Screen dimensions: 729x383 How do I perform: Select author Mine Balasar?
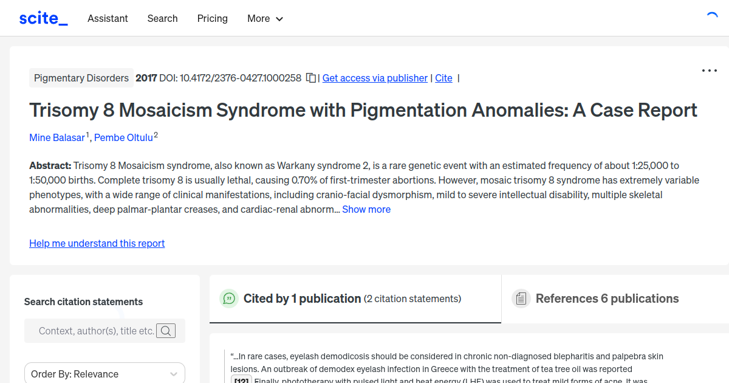click(x=56, y=137)
